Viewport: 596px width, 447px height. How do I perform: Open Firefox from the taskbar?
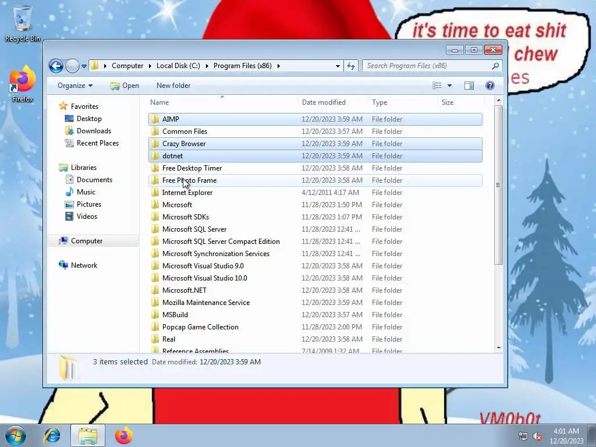123,435
